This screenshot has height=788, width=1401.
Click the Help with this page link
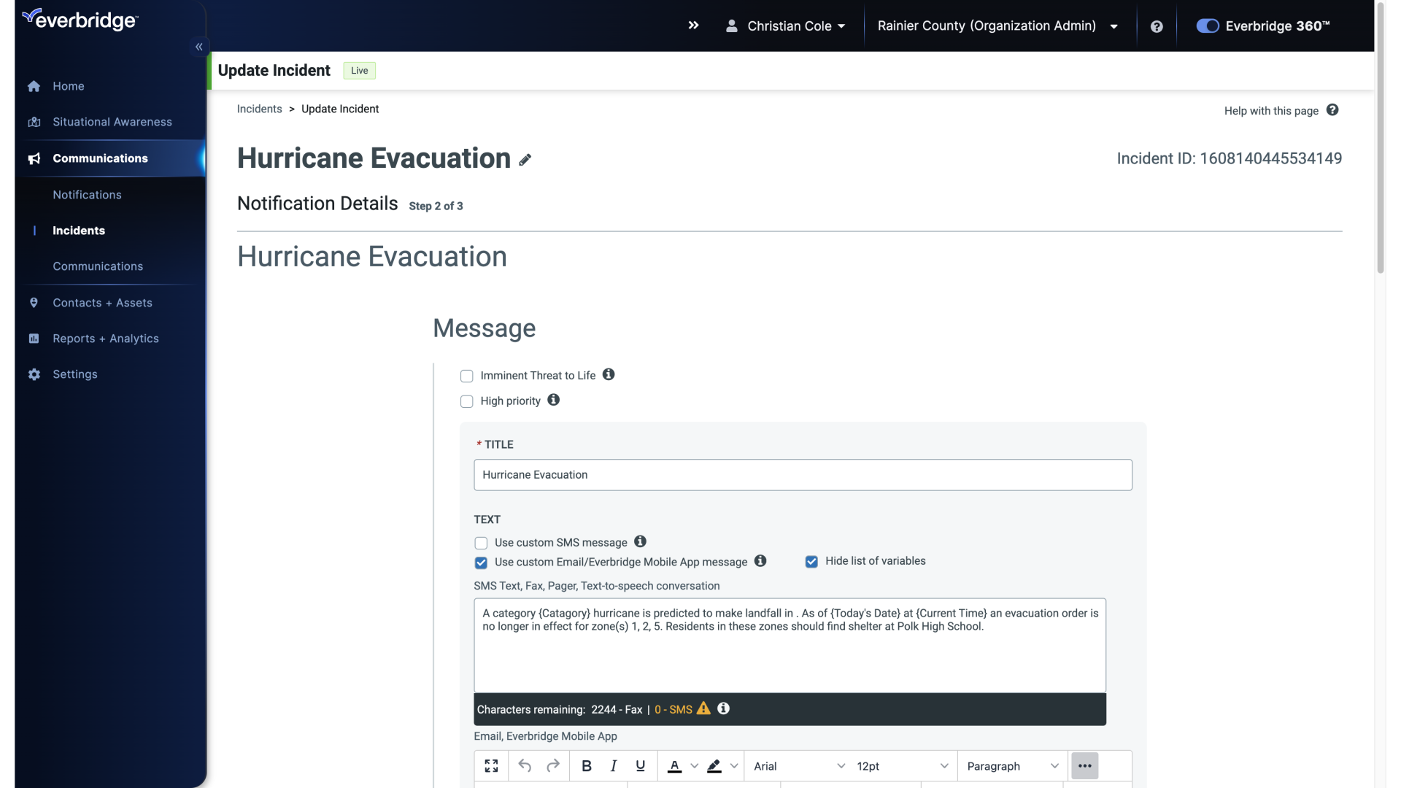coord(1271,111)
